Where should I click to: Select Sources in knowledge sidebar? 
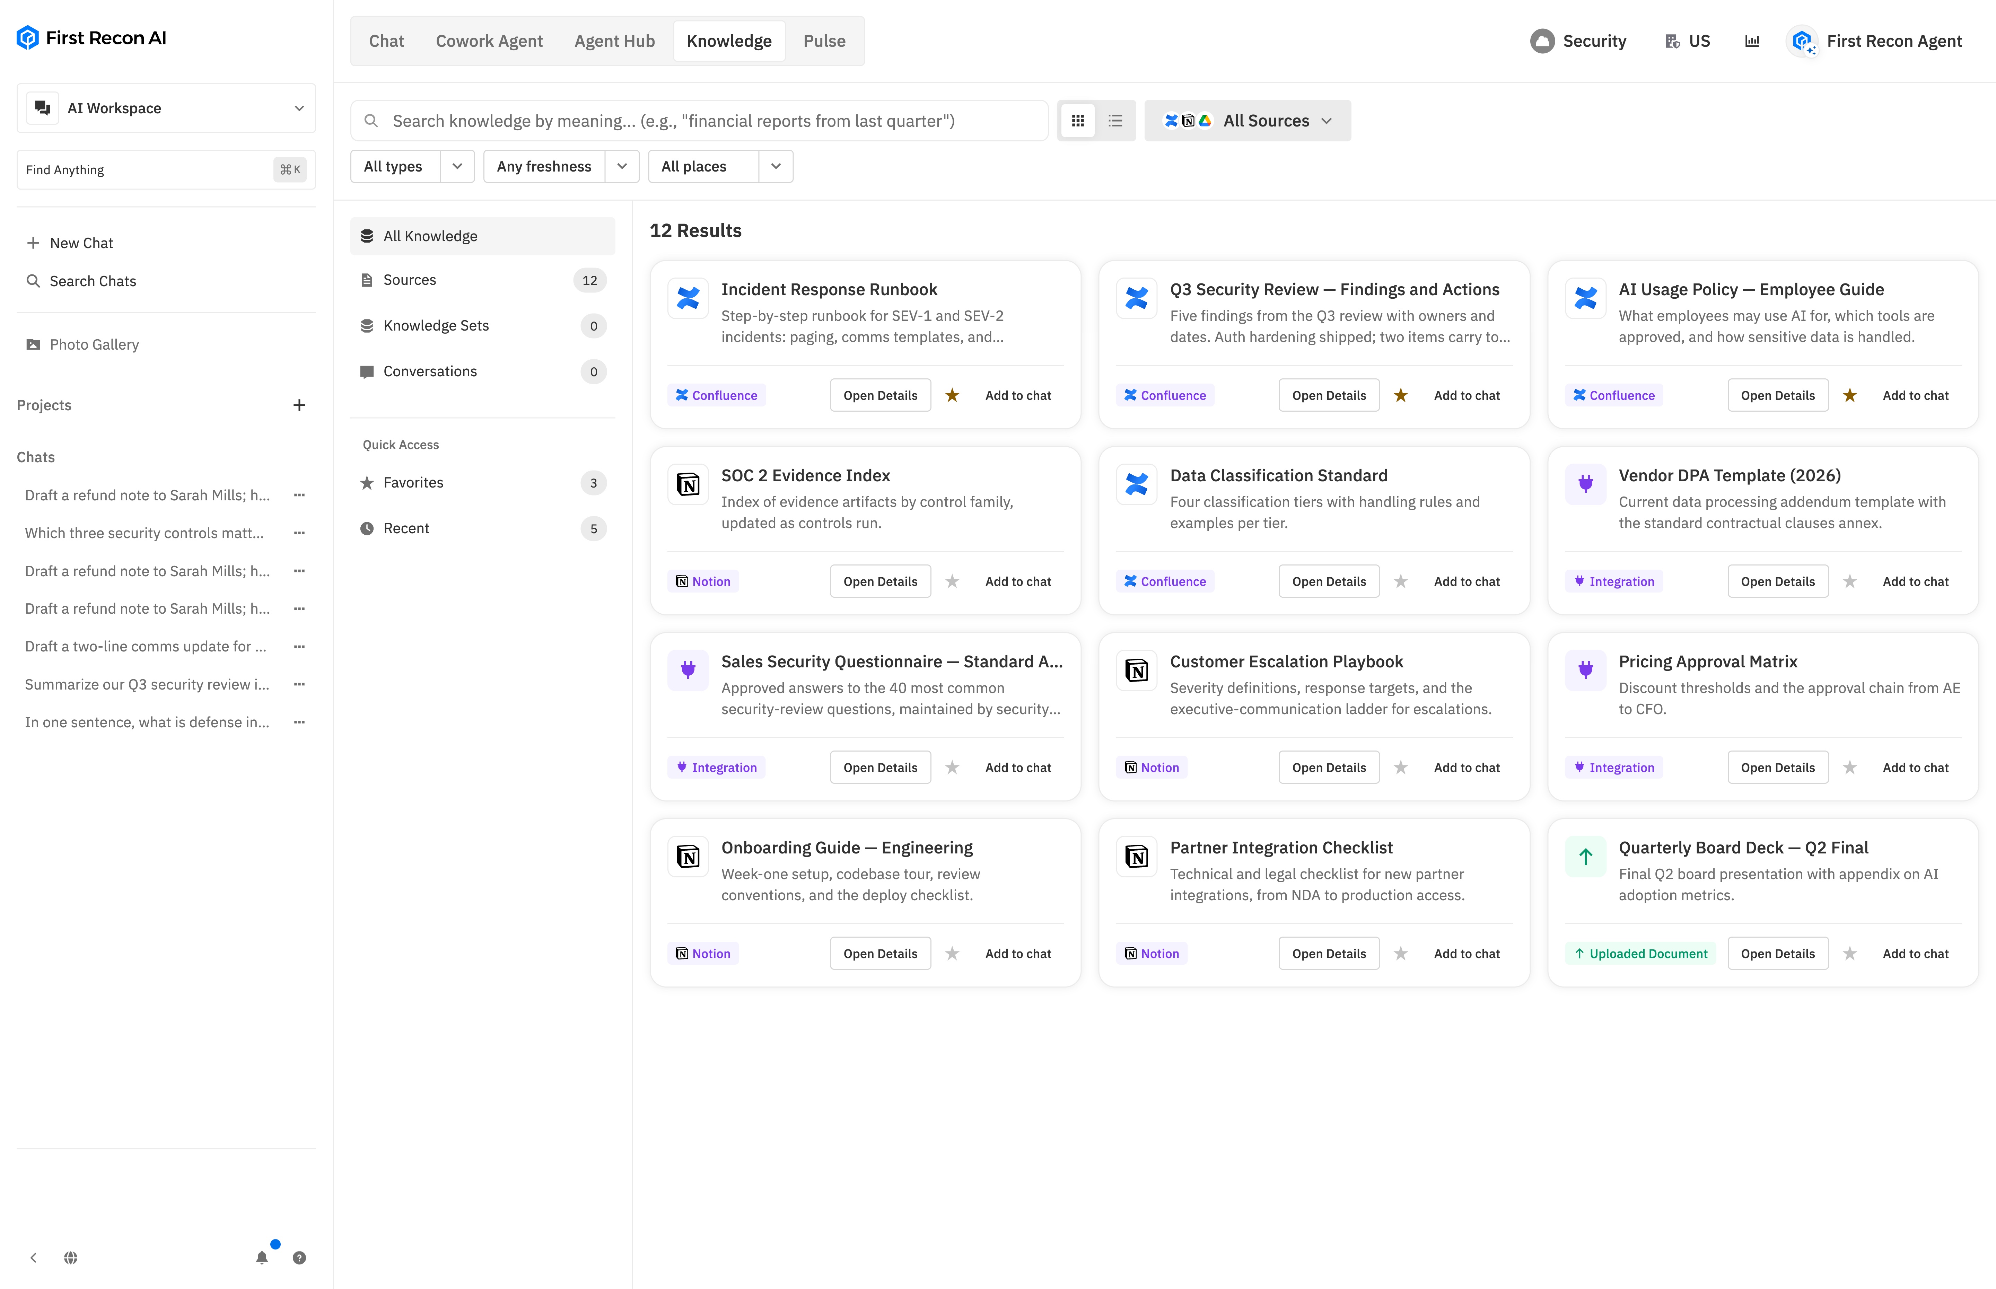[483, 280]
